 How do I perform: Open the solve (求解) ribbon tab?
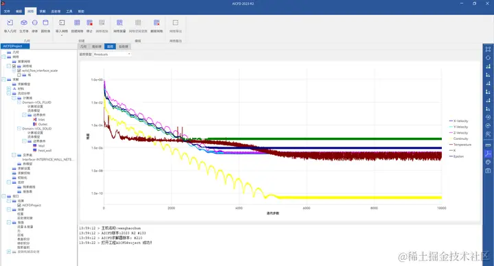click(x=43, y=12)
